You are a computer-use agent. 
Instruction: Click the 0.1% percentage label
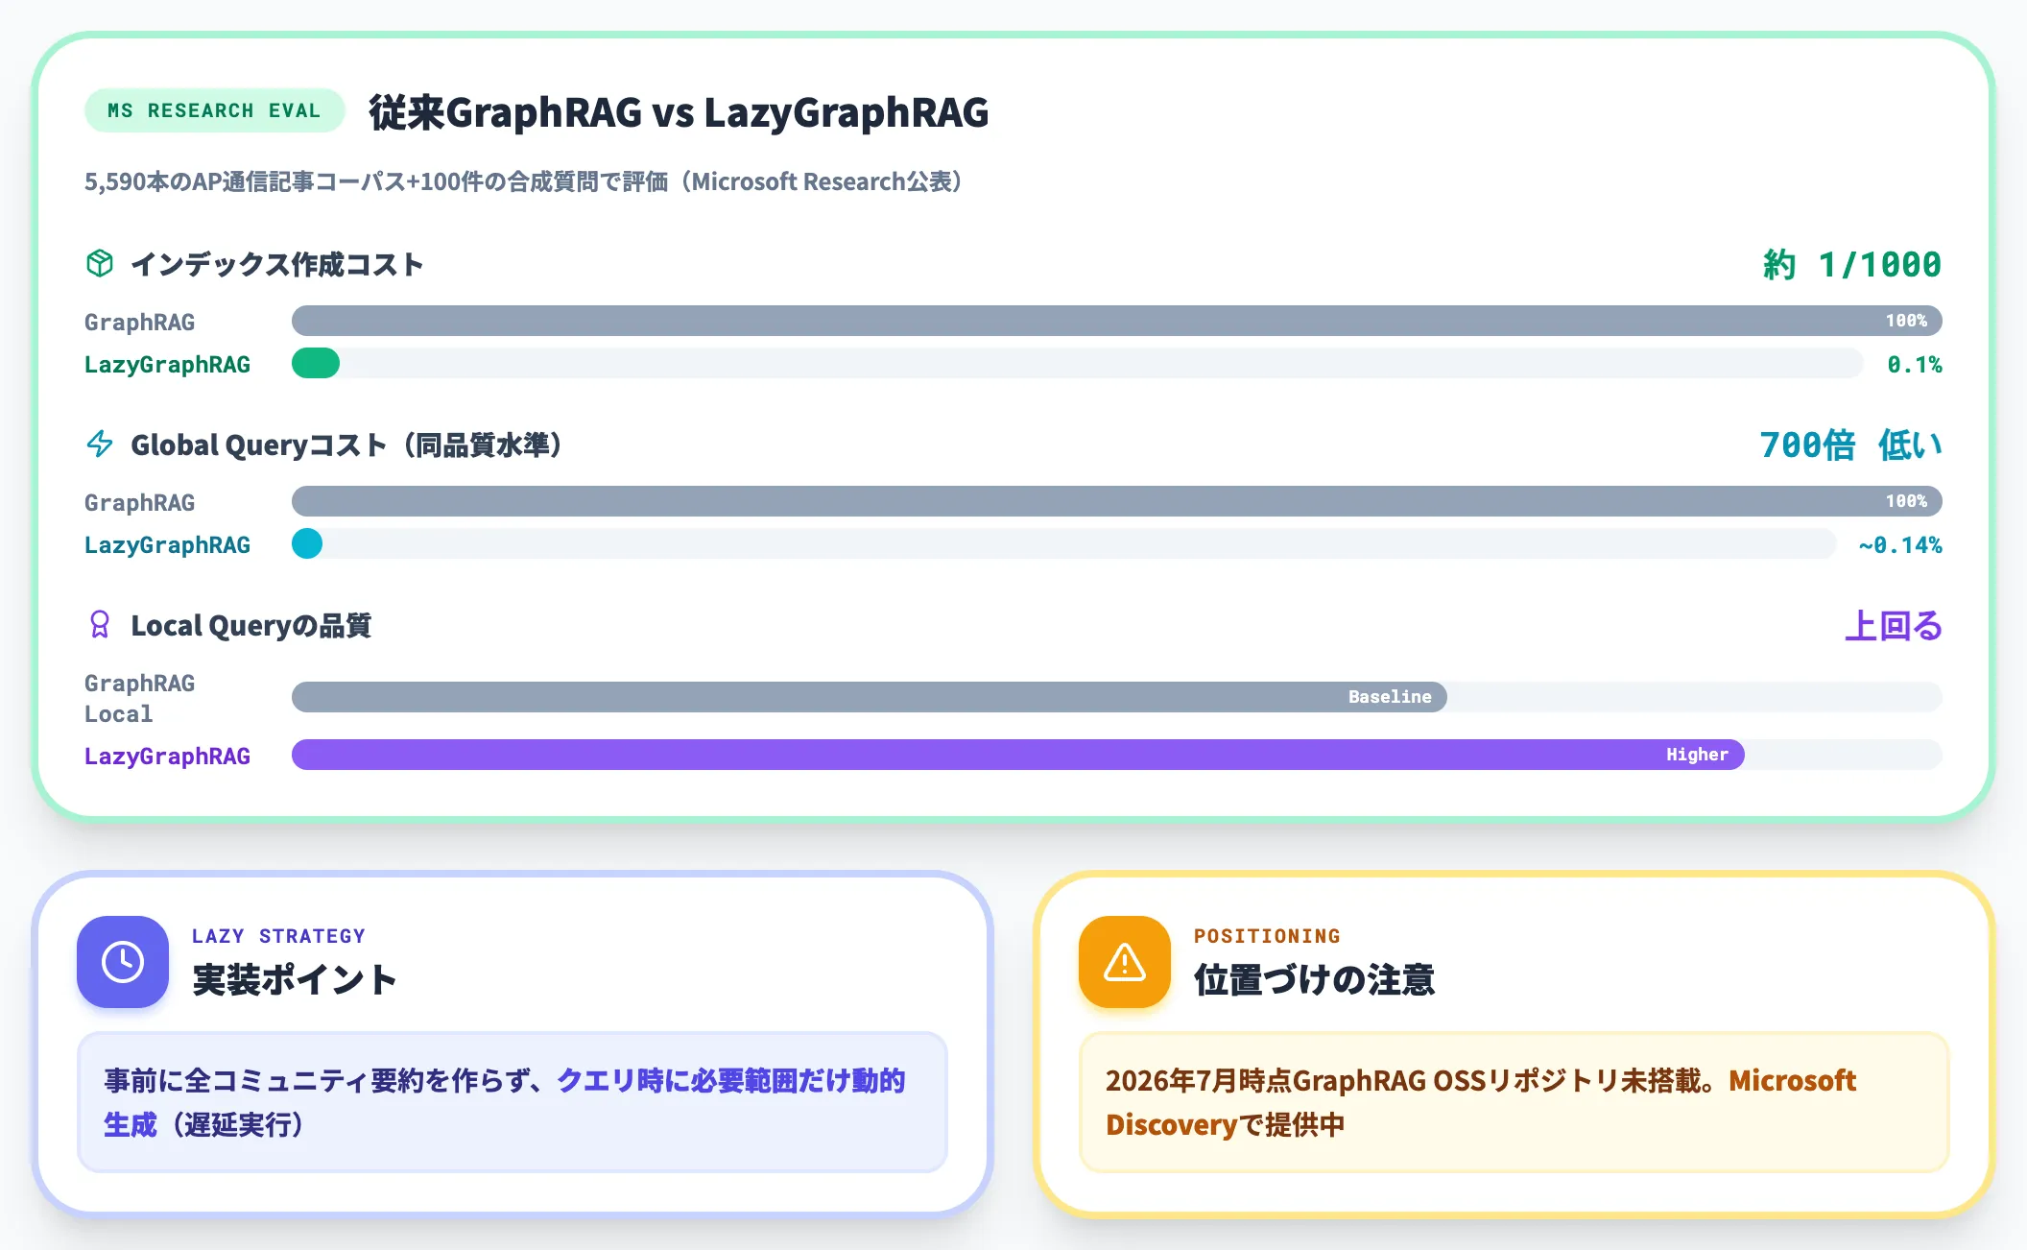coord(1915,364)
